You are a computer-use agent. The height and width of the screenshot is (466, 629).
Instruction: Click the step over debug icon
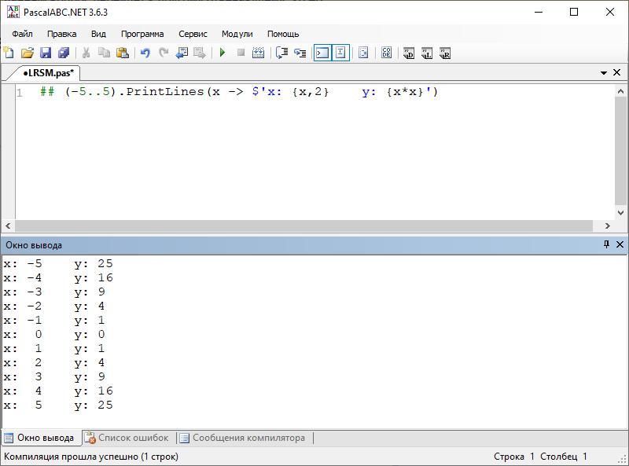coord(282,53)
